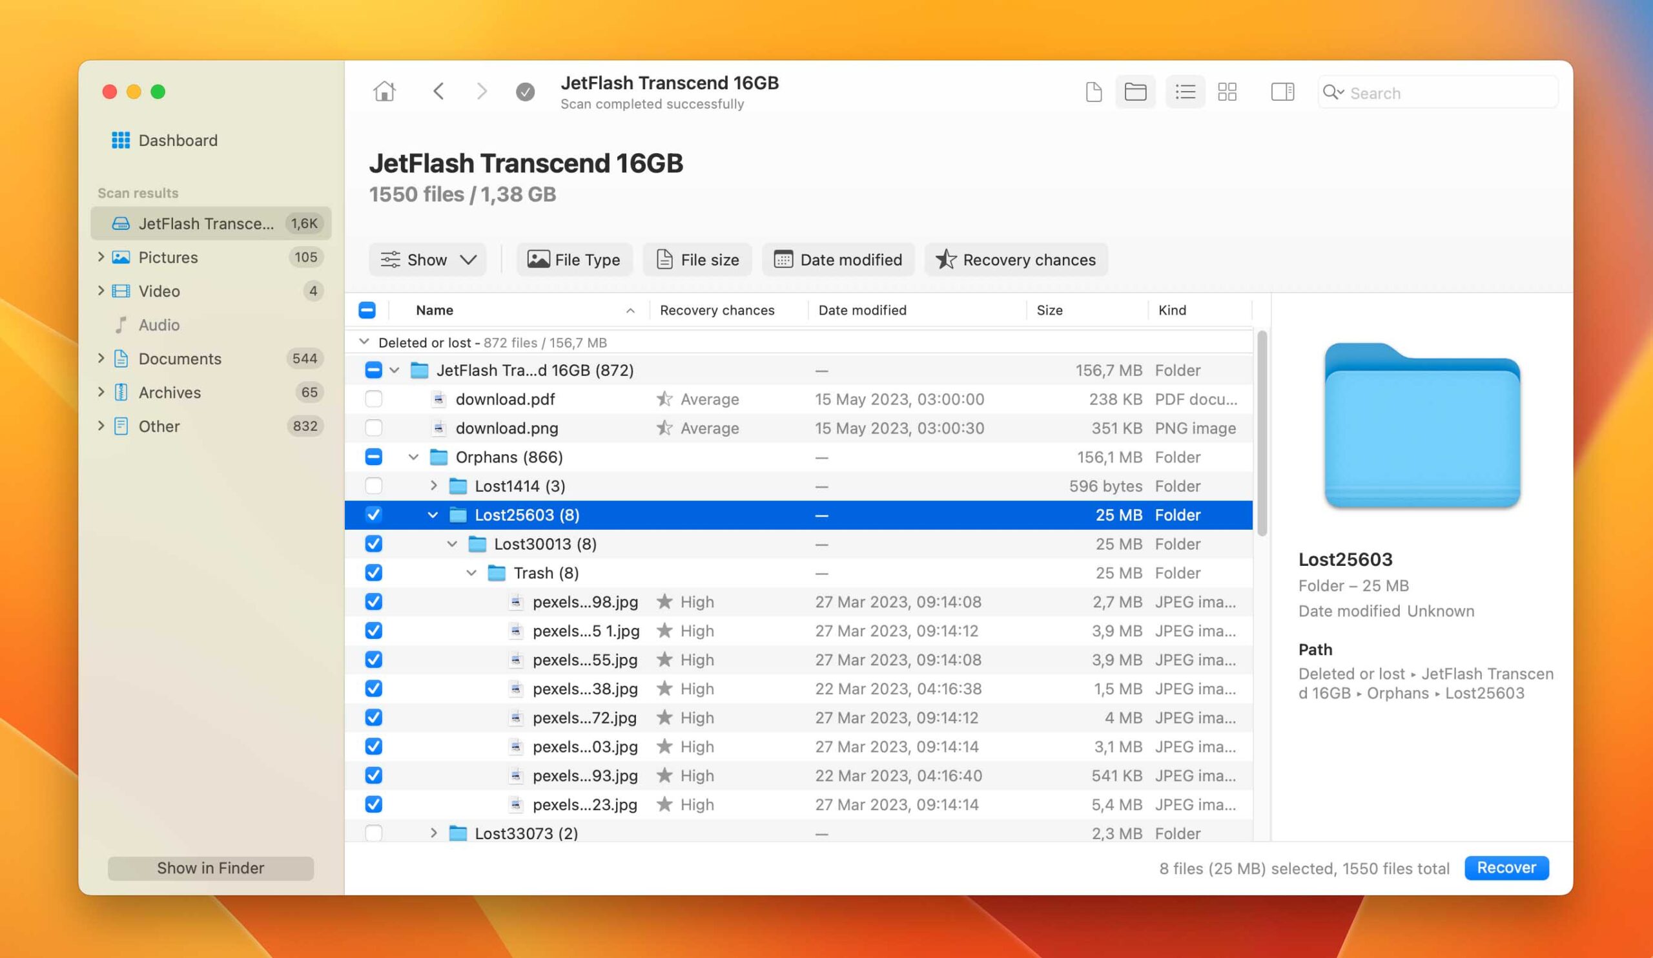Expand Pictures category in sidebar
The width and height of the screenshot is (1653, 958).
click(x=100, y=256)
